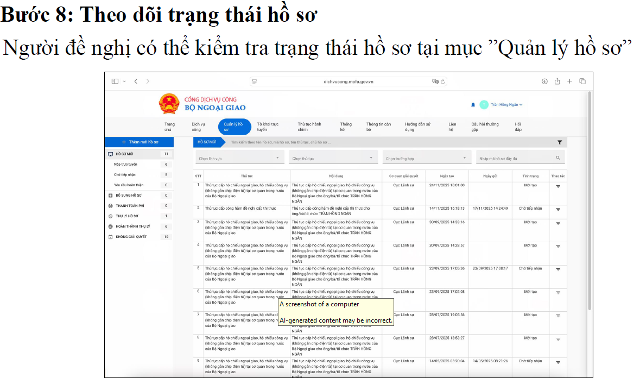Viewport: 640px width, 384px height.
Task: Click the Bộ Ngoại Giao emblem logo
Action: [x=169, y=103]
